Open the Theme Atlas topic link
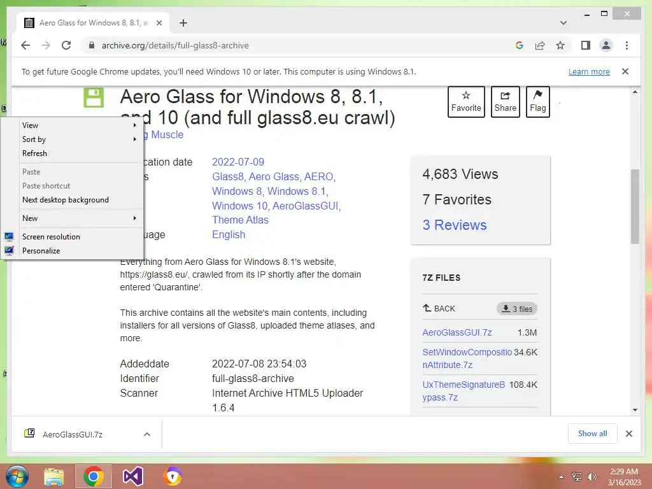 click(x=240, y=220)
